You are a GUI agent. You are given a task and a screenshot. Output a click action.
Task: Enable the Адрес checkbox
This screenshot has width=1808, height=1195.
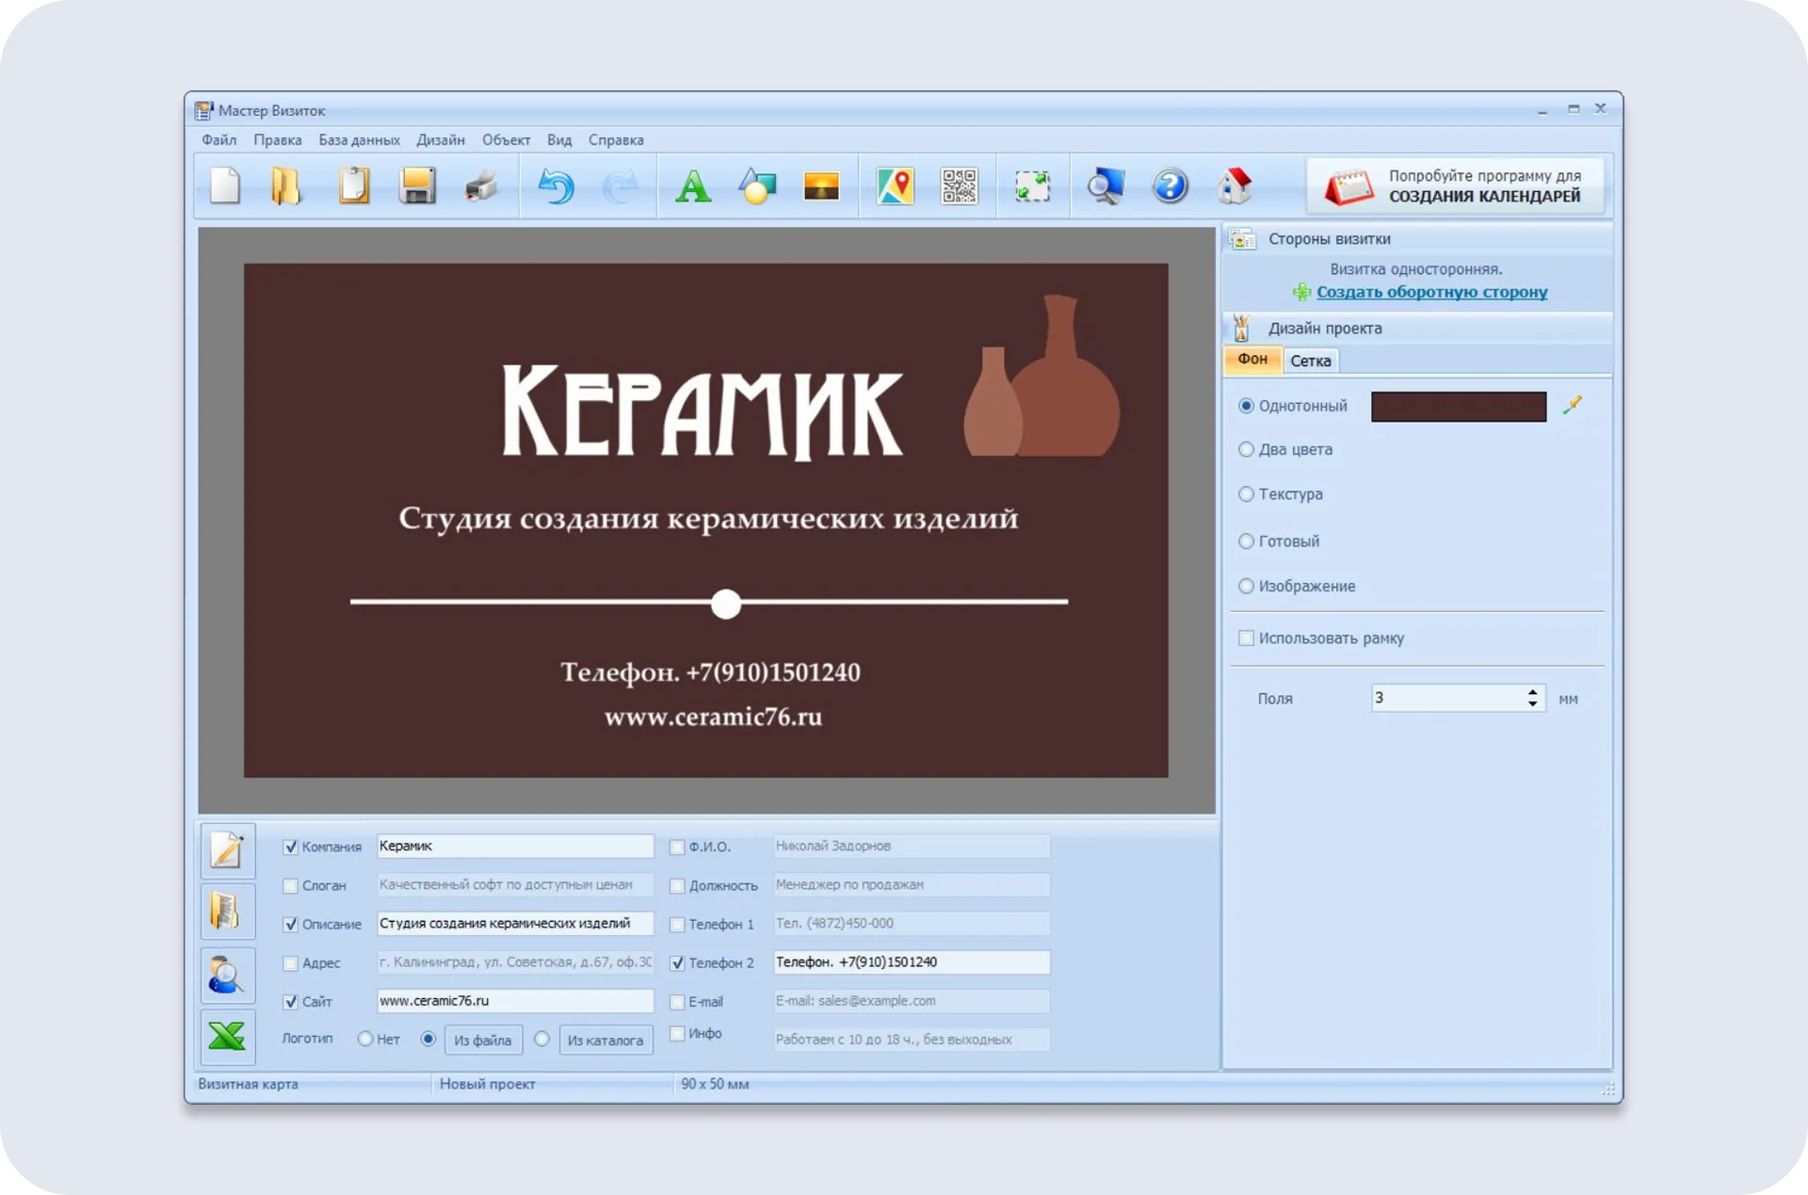[x=290, y=962]
